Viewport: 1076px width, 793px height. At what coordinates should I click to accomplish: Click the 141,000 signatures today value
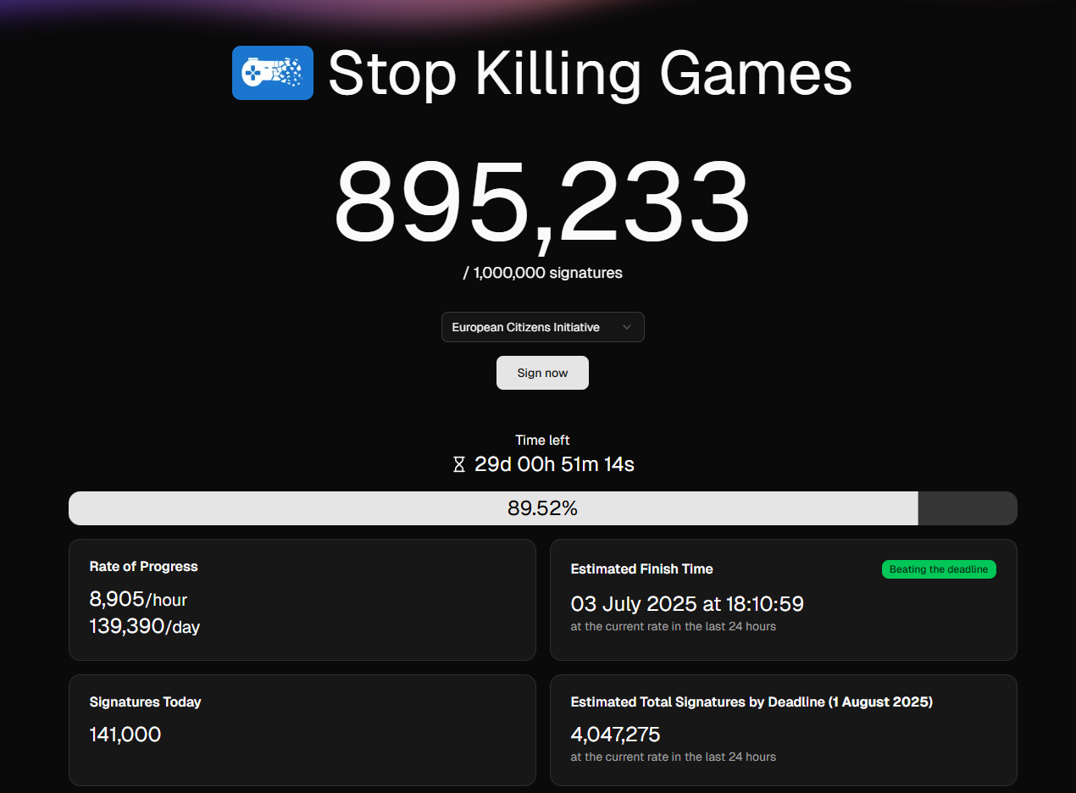pos(125,734)
